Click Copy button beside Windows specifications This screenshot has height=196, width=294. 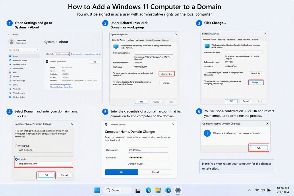(94, 61)
